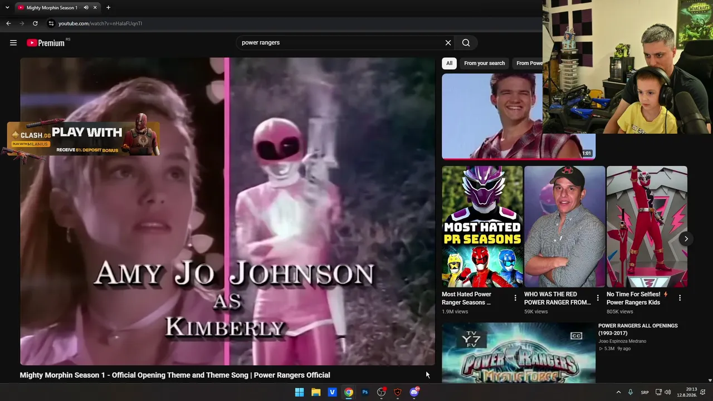Screen dimensions: 713x401
Task: Open a new browser tab
Action: pos(108,8)
